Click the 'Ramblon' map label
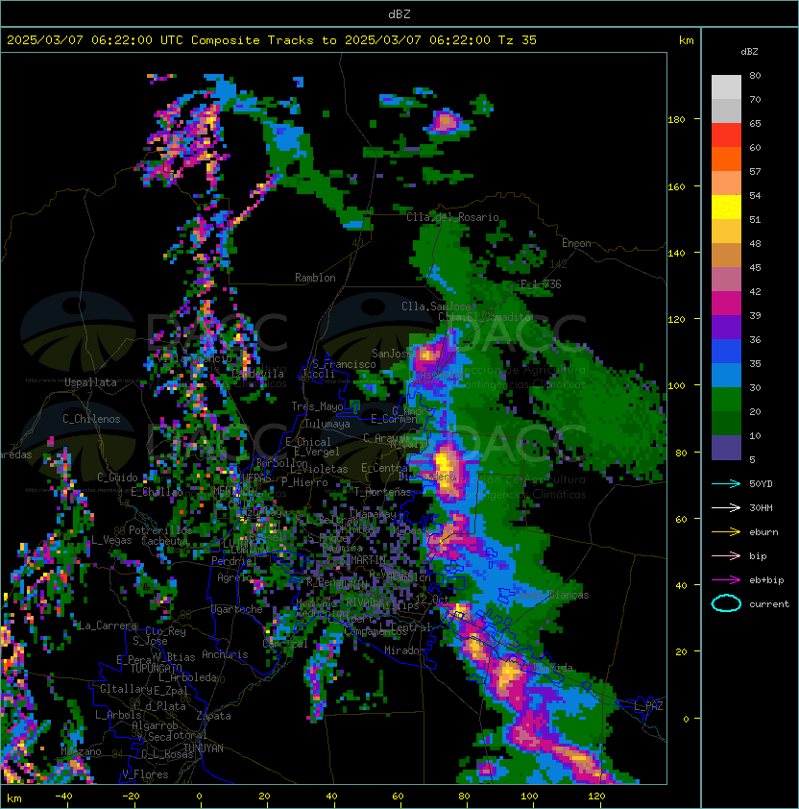Image resolution: width=799 pixels, height=809 pixels. (x=315, y=278)
